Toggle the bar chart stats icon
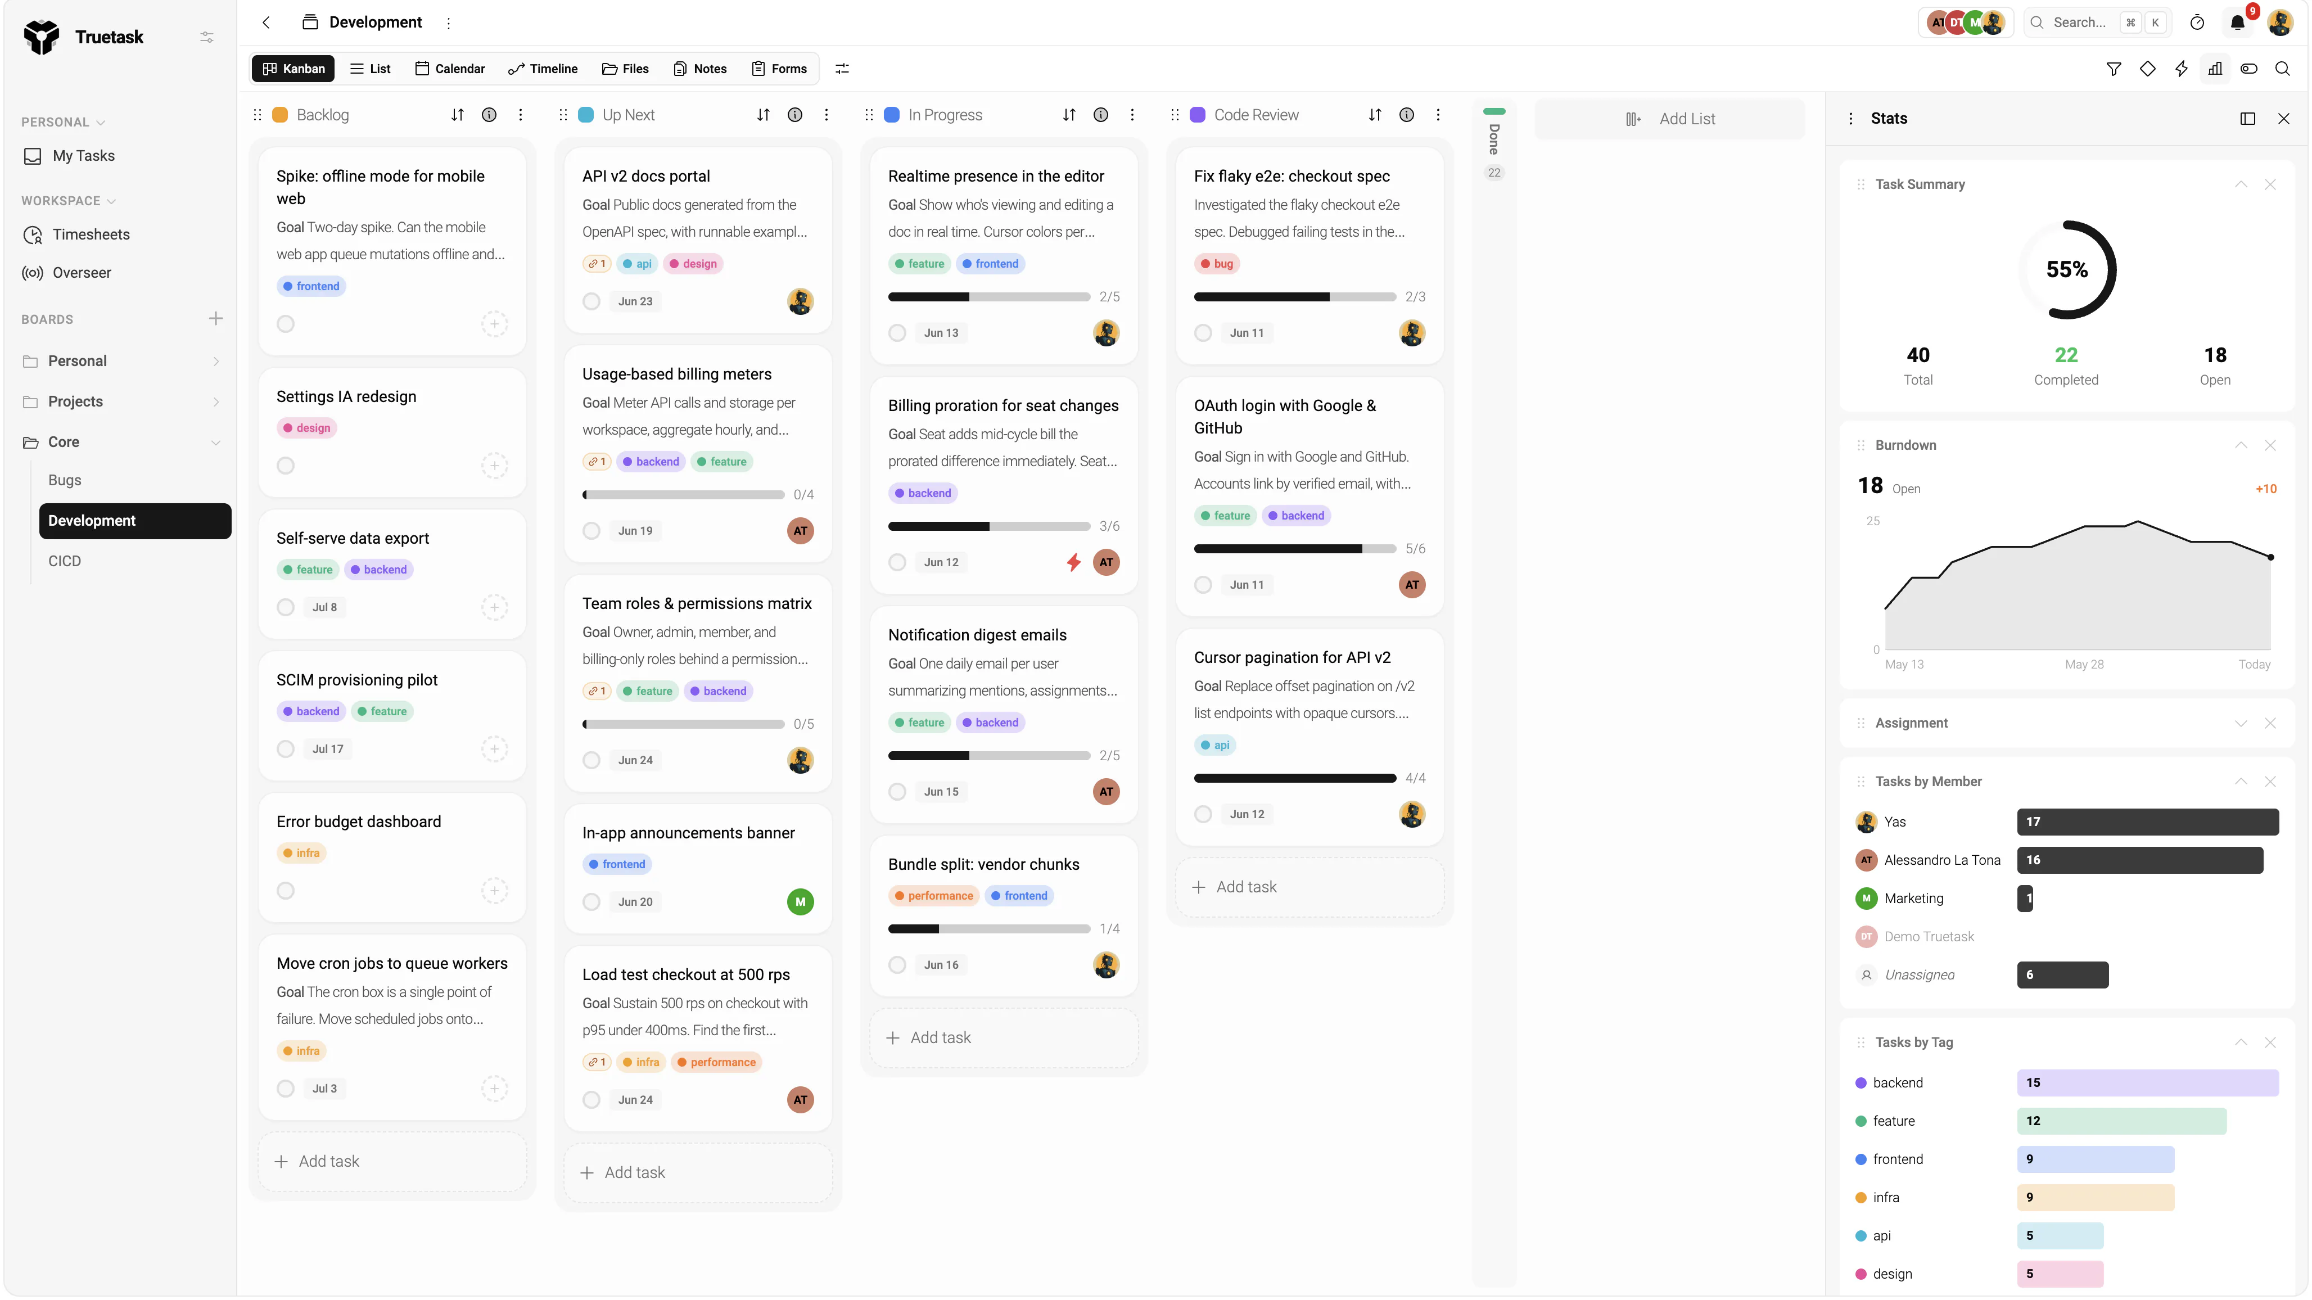2312x1300 pixels. pyautogui.click(x=2215, y=68)
